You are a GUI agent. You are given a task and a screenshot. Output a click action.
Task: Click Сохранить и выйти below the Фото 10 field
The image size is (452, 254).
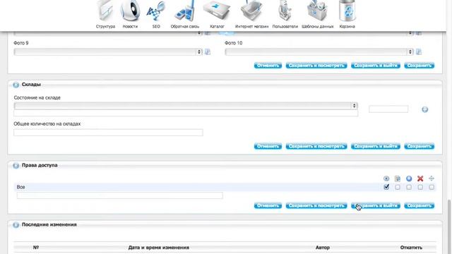(x=375, y=66)
